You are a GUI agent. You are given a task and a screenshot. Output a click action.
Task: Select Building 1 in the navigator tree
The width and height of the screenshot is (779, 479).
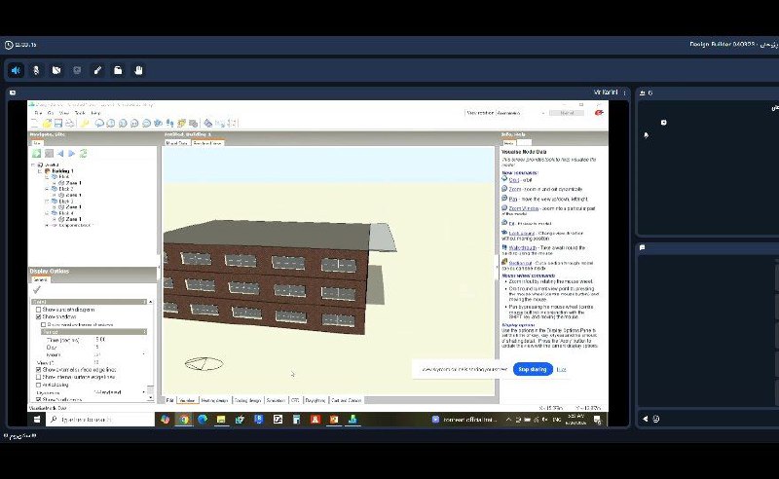(62, 171)
